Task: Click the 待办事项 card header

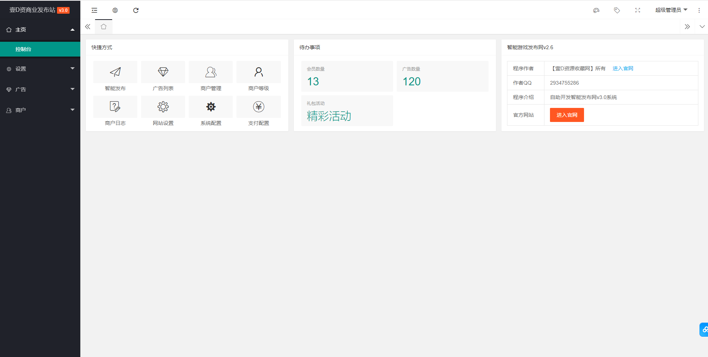Action: tap(395, 47)
